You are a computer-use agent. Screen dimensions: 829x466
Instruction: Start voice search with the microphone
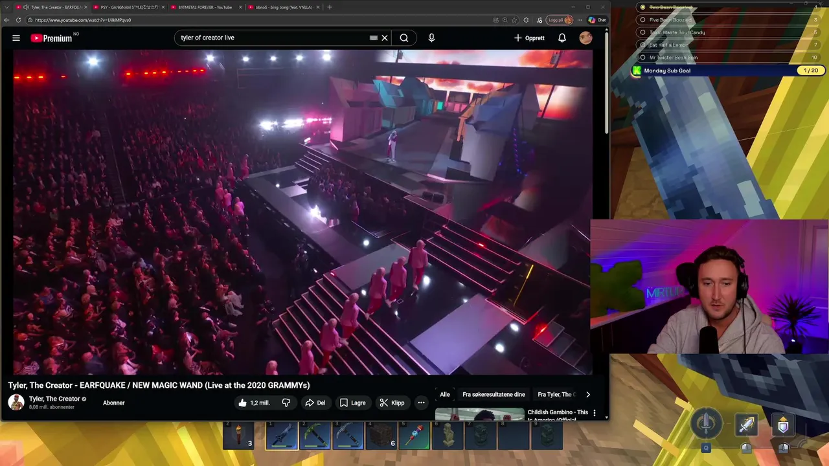tap(431, 38)
